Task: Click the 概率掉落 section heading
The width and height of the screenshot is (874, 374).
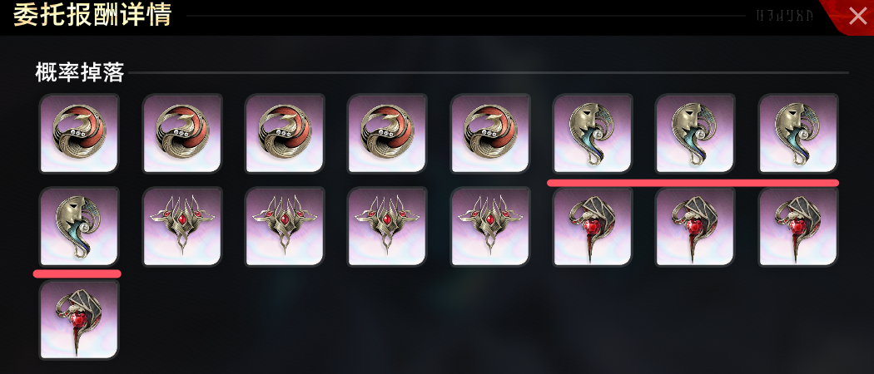Action: click(x=79, y=73)
